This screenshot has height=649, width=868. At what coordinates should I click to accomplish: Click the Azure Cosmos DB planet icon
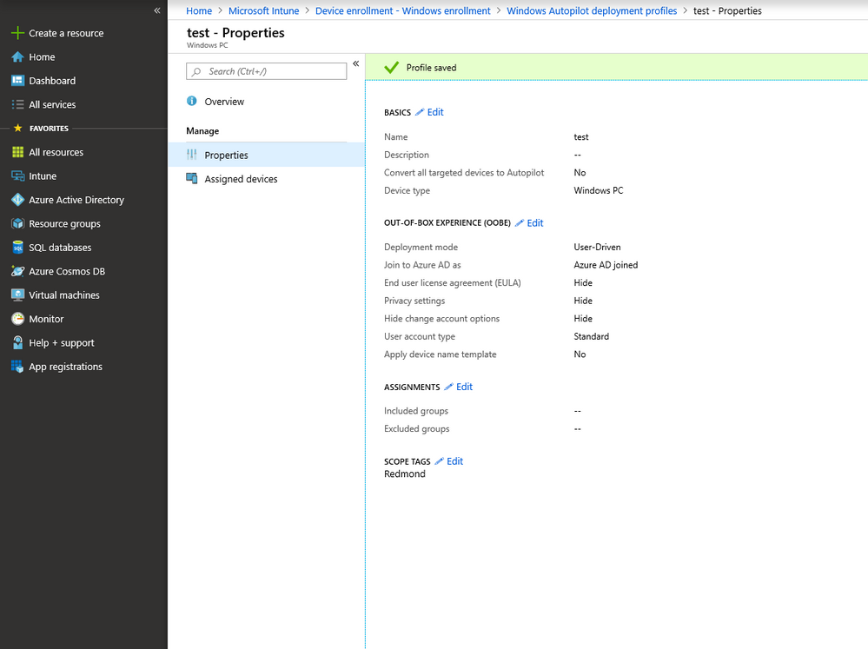(x=17, y=271)
